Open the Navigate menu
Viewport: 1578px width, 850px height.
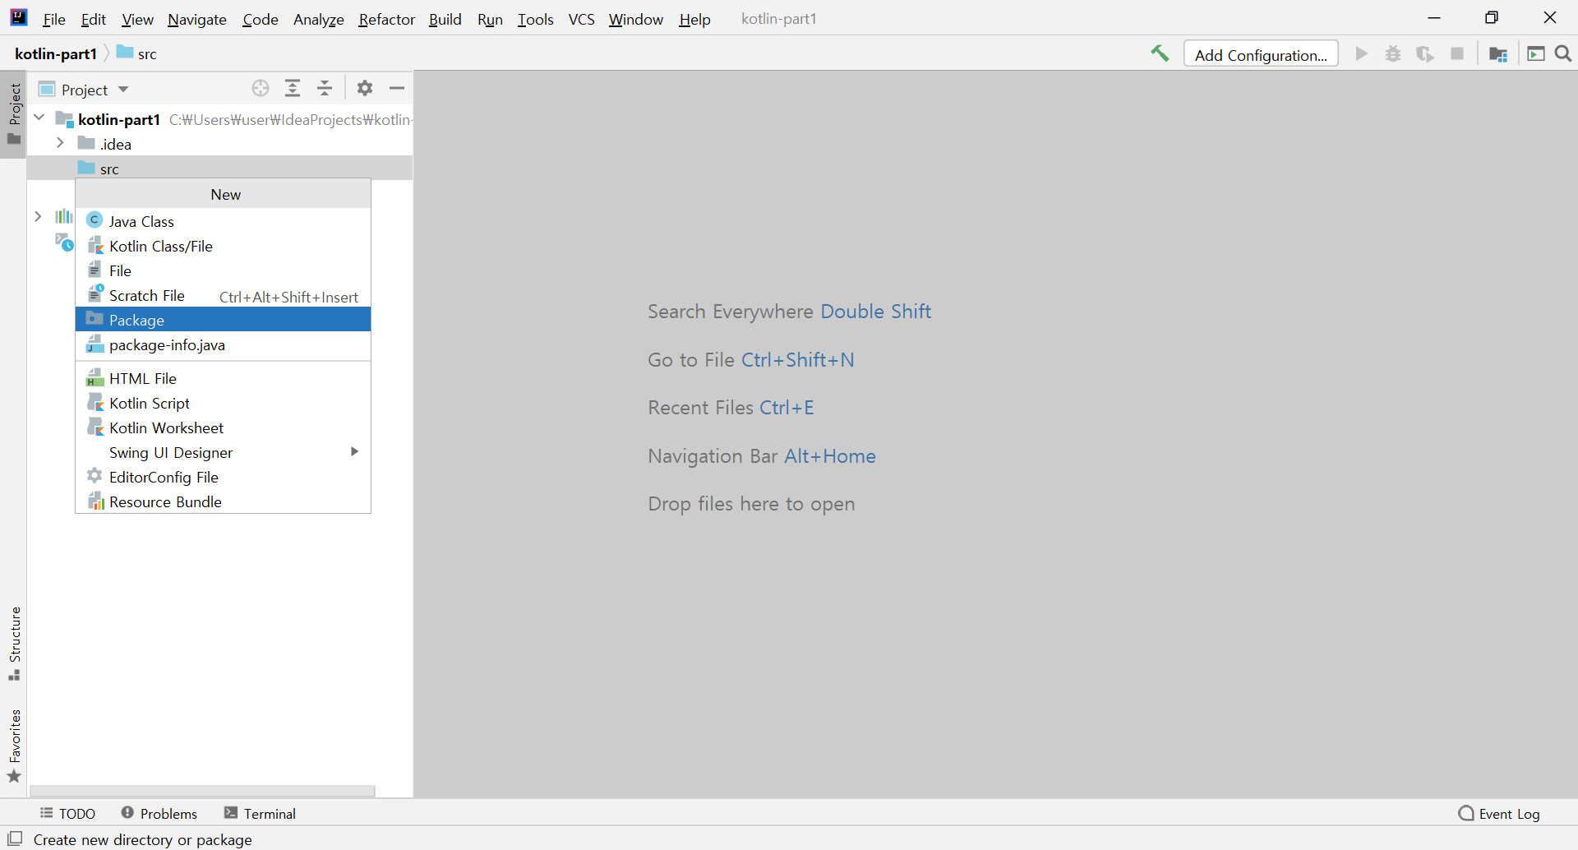(x=197, y=19)
